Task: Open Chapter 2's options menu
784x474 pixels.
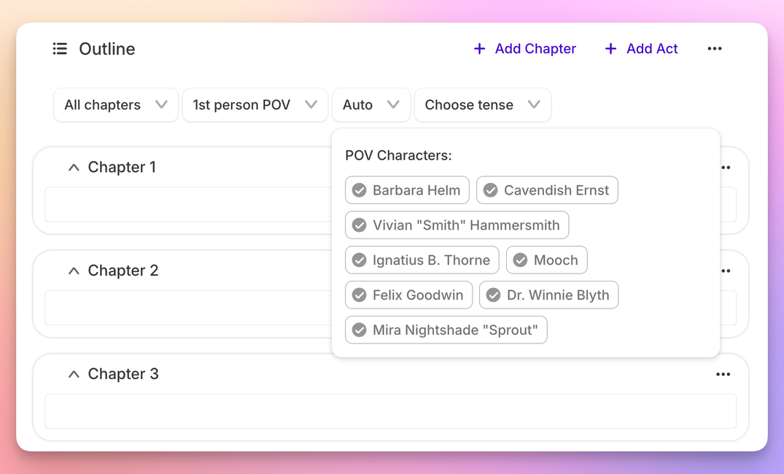Action: pos(726,271)
